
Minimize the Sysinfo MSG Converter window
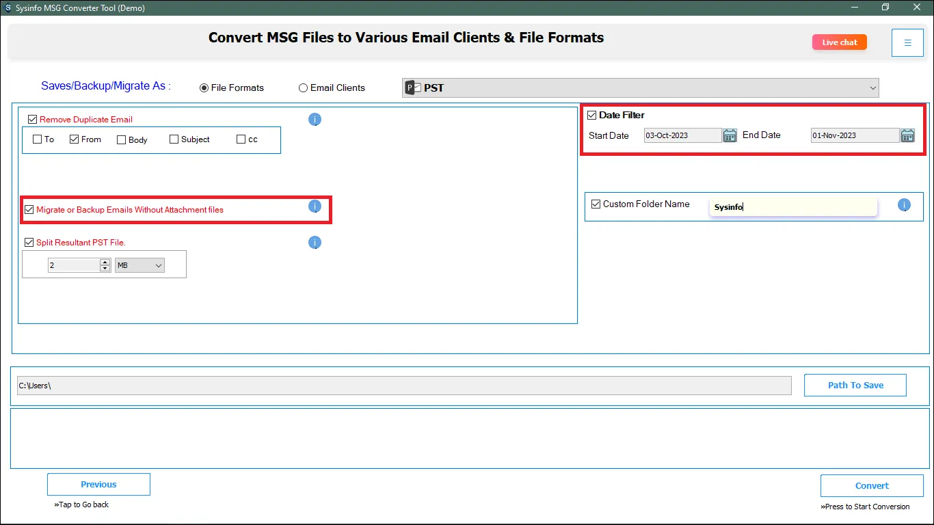(x=855, y=8)
